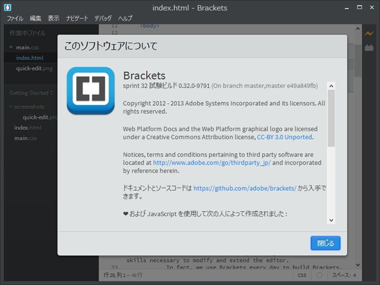This screenshot has height=285, width=380.
Task: Click the sprint 32 build version text
Action: click(x=166, y=85)
